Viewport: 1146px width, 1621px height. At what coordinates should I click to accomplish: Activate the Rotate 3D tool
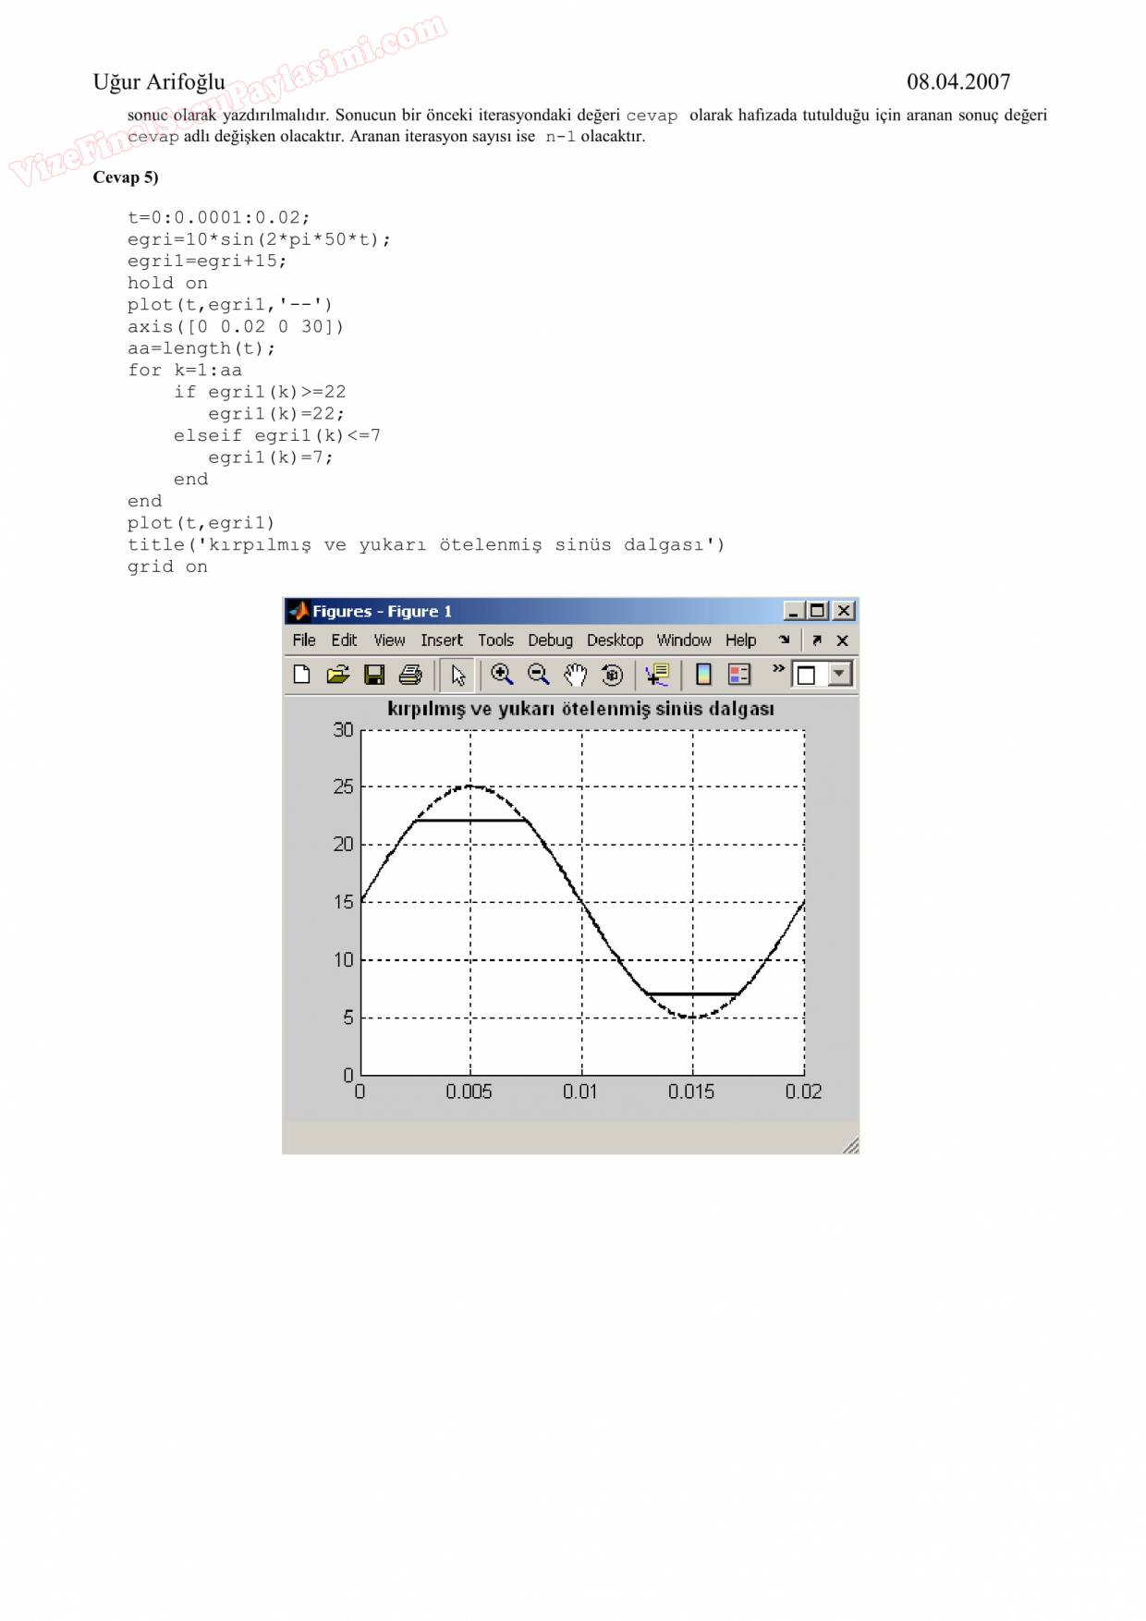click(x=611, y=675)
